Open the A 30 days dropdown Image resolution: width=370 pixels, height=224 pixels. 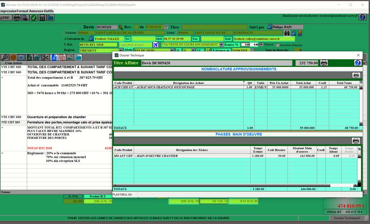193,50
